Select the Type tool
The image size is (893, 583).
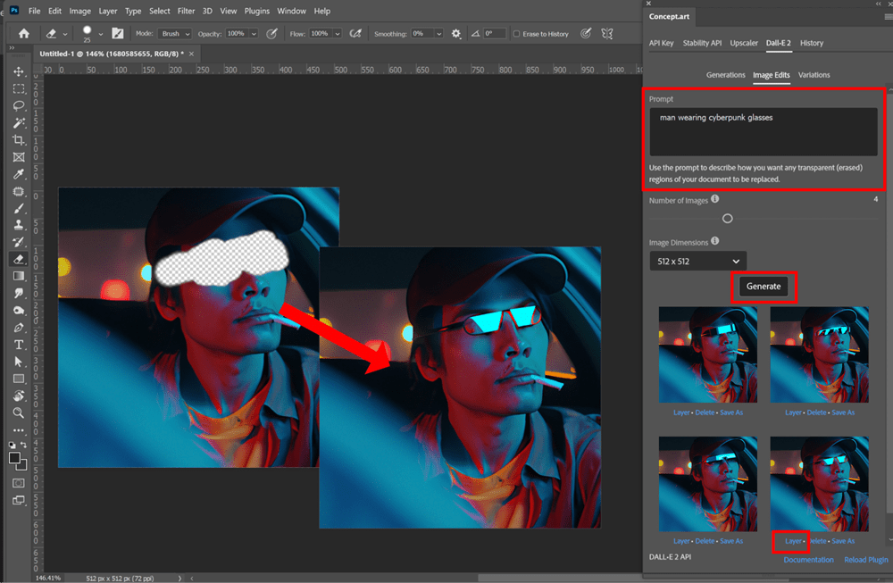point(19,345)
